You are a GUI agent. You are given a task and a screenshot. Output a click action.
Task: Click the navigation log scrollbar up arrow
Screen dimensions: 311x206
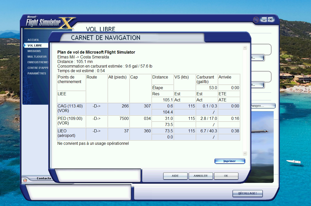pyautogui.click(x=245, y=48)
